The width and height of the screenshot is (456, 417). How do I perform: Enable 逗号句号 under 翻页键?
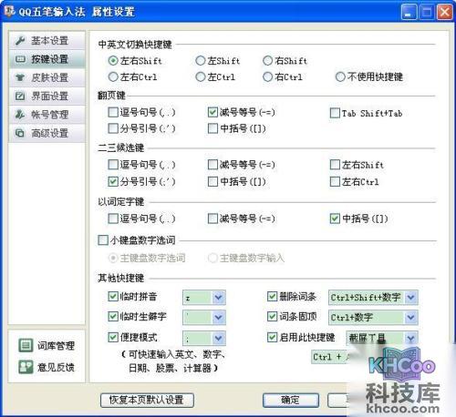pyautogui.click(x=113, y=112)
